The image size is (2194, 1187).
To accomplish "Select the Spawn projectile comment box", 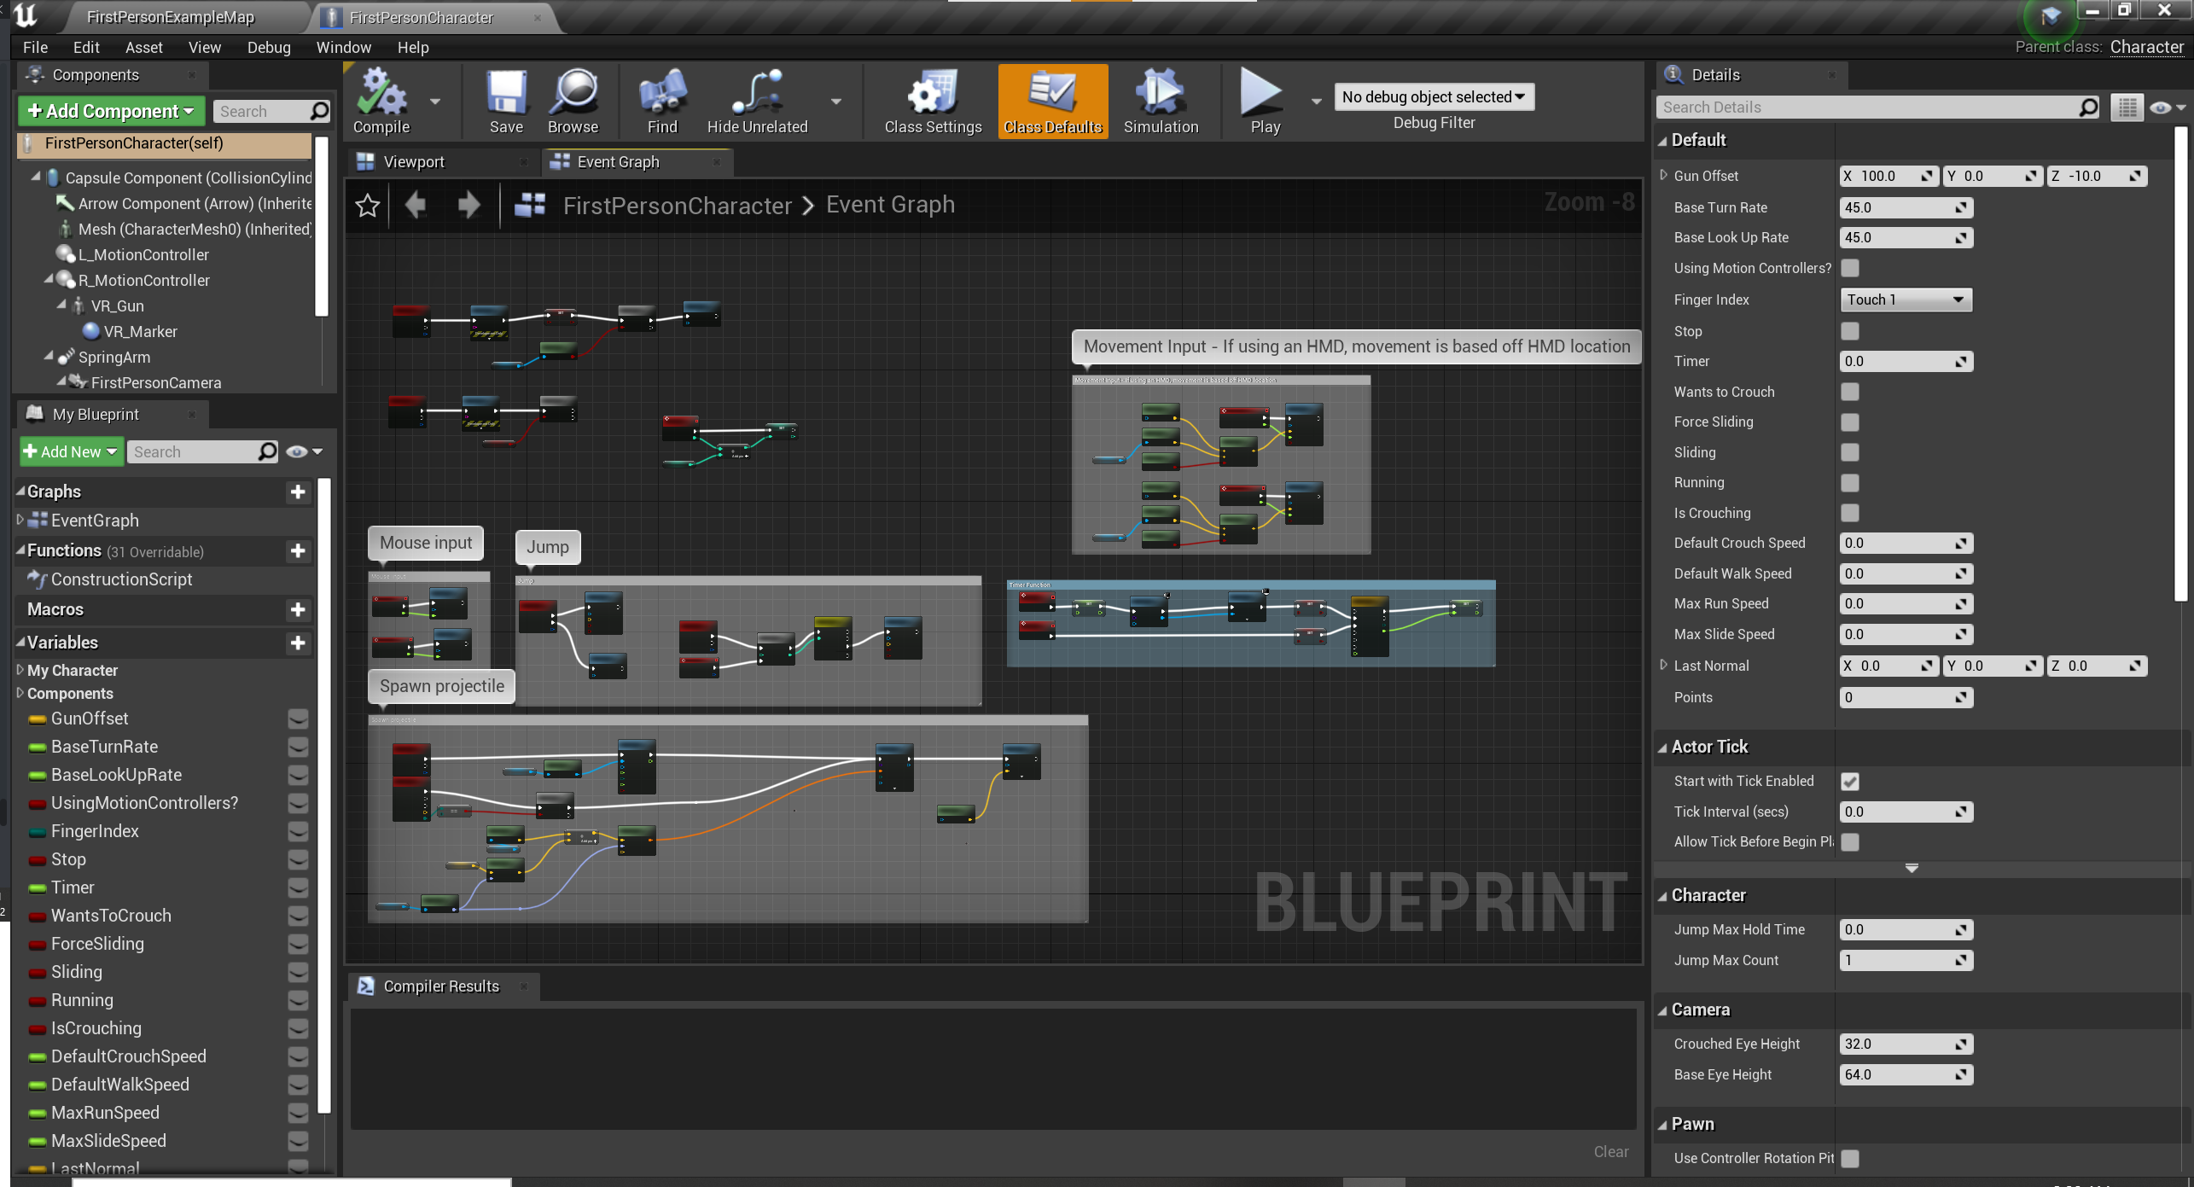I will coord(728,819).
